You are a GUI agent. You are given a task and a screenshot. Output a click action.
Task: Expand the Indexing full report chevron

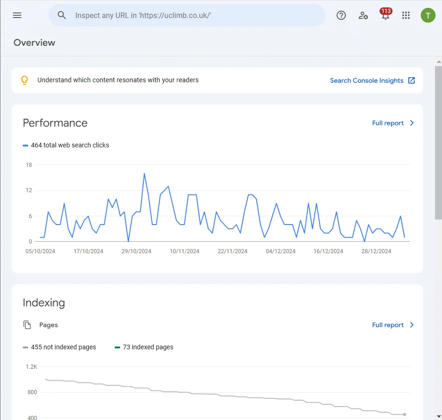(x=411, y=325)
